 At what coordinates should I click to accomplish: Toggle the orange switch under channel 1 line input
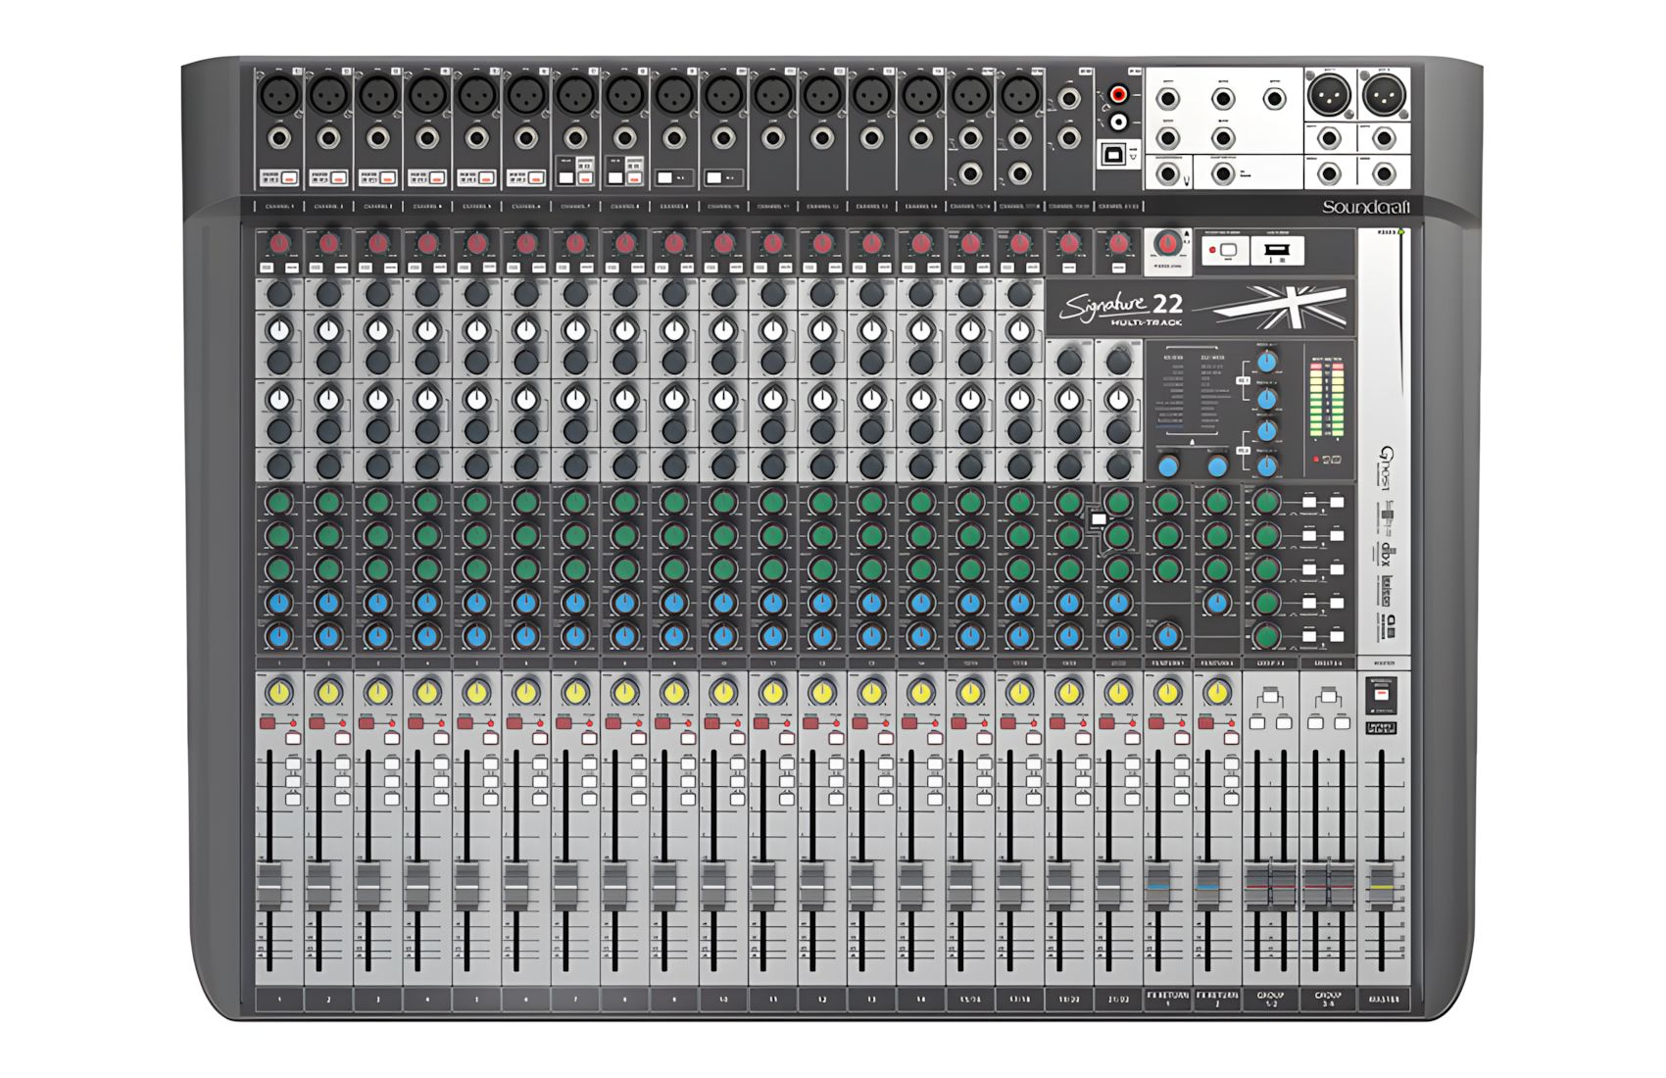click(289, 178)
